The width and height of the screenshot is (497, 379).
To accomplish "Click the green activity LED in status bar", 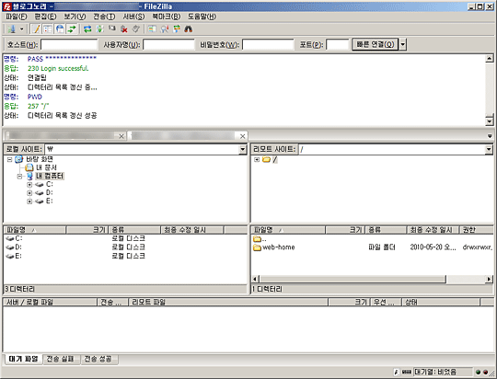I will [479, 372].
